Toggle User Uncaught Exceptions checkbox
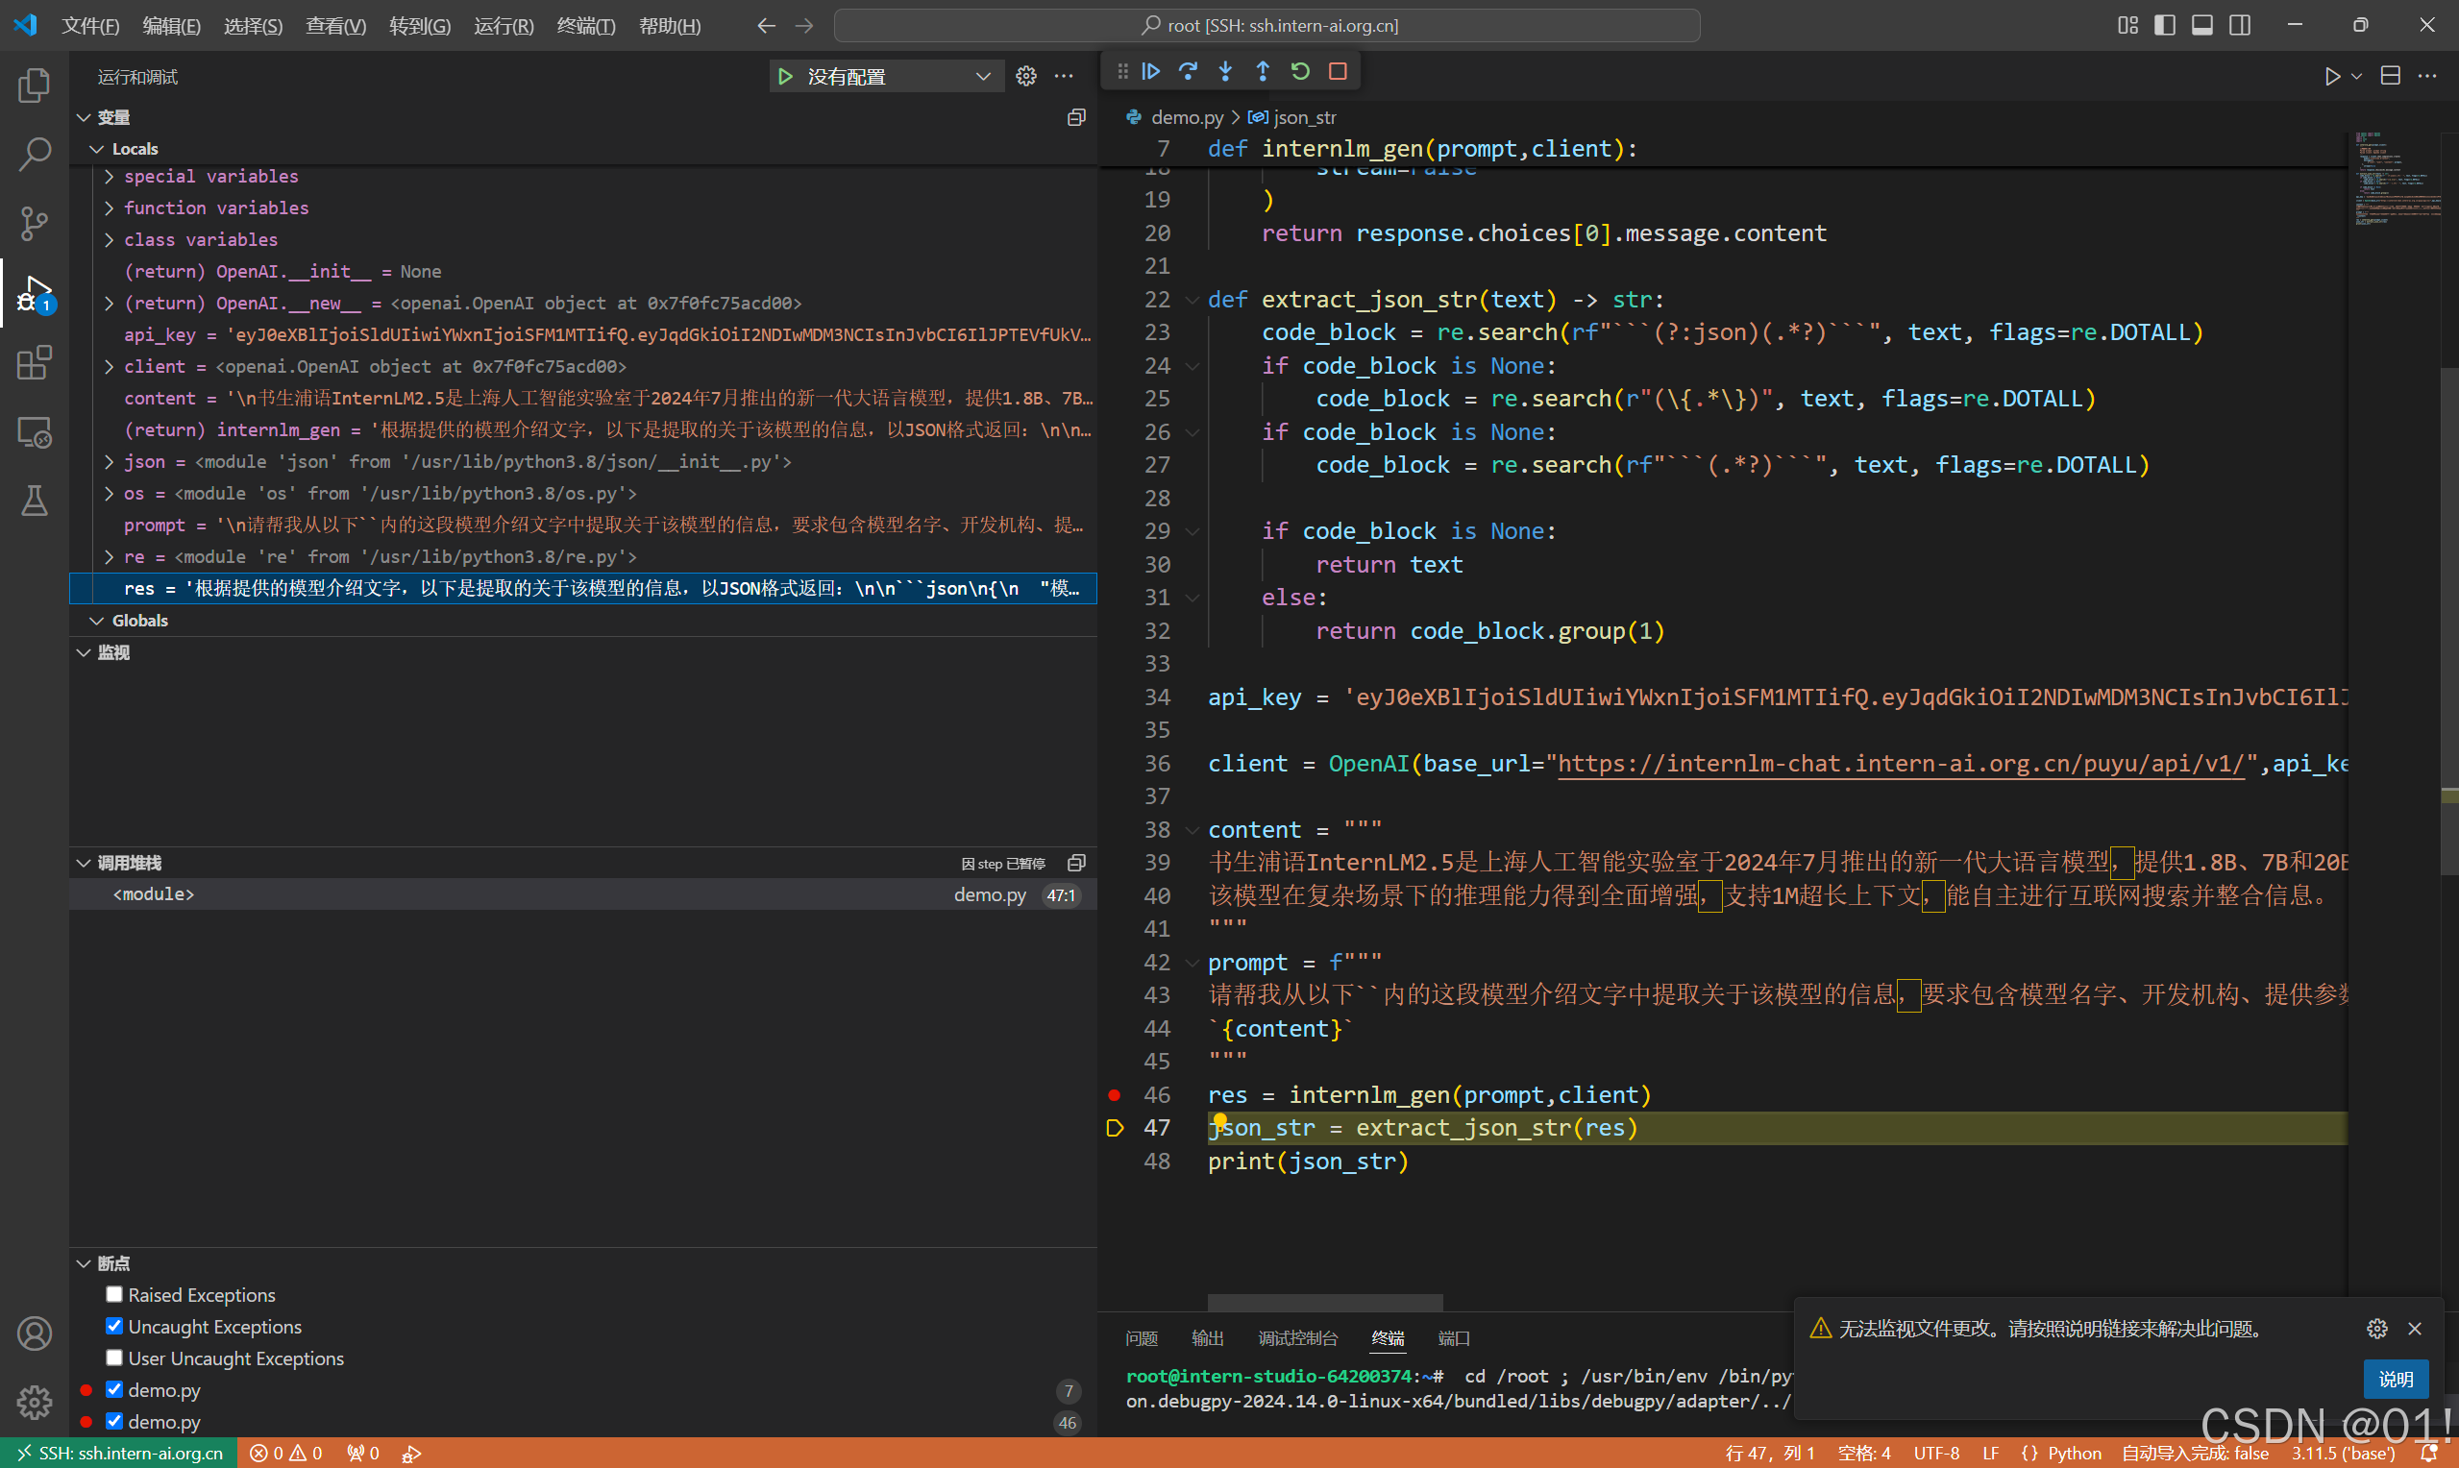 pos(114,1358)
